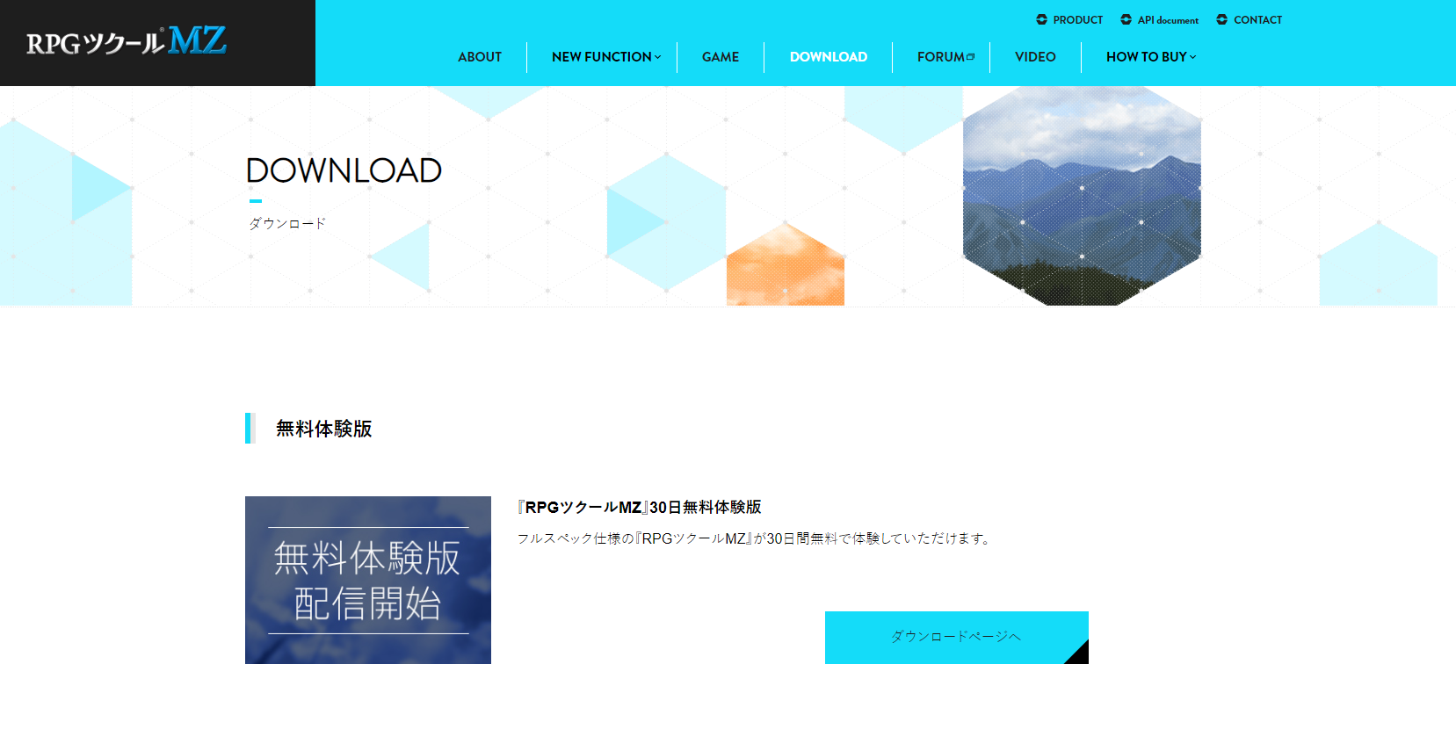The width and height of the screenshot is (1456, 751).
Task: Open the CONTACT link
Action: [x=1257, y=19]
